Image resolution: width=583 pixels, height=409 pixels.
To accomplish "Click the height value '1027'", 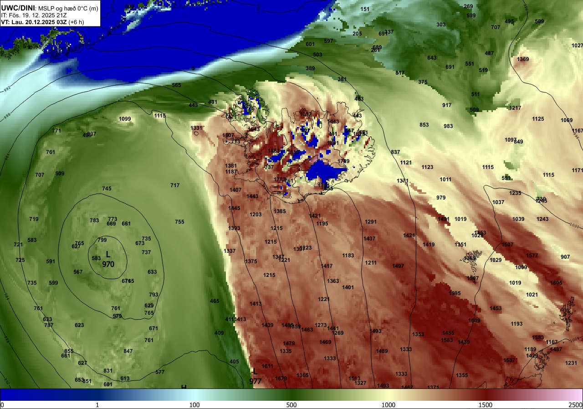I will [577, 46].
